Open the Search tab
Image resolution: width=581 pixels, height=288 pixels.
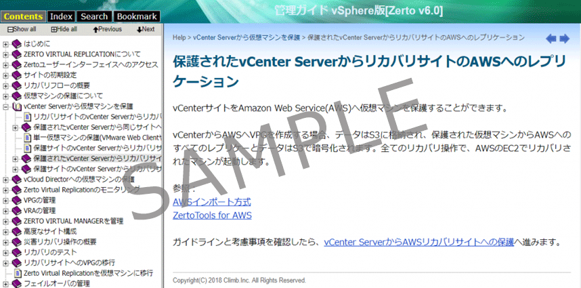pyautogui.click(x=94, y=16)
